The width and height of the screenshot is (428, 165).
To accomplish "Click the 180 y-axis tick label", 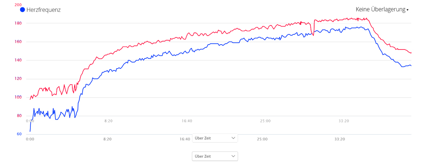I will [18, 23].
